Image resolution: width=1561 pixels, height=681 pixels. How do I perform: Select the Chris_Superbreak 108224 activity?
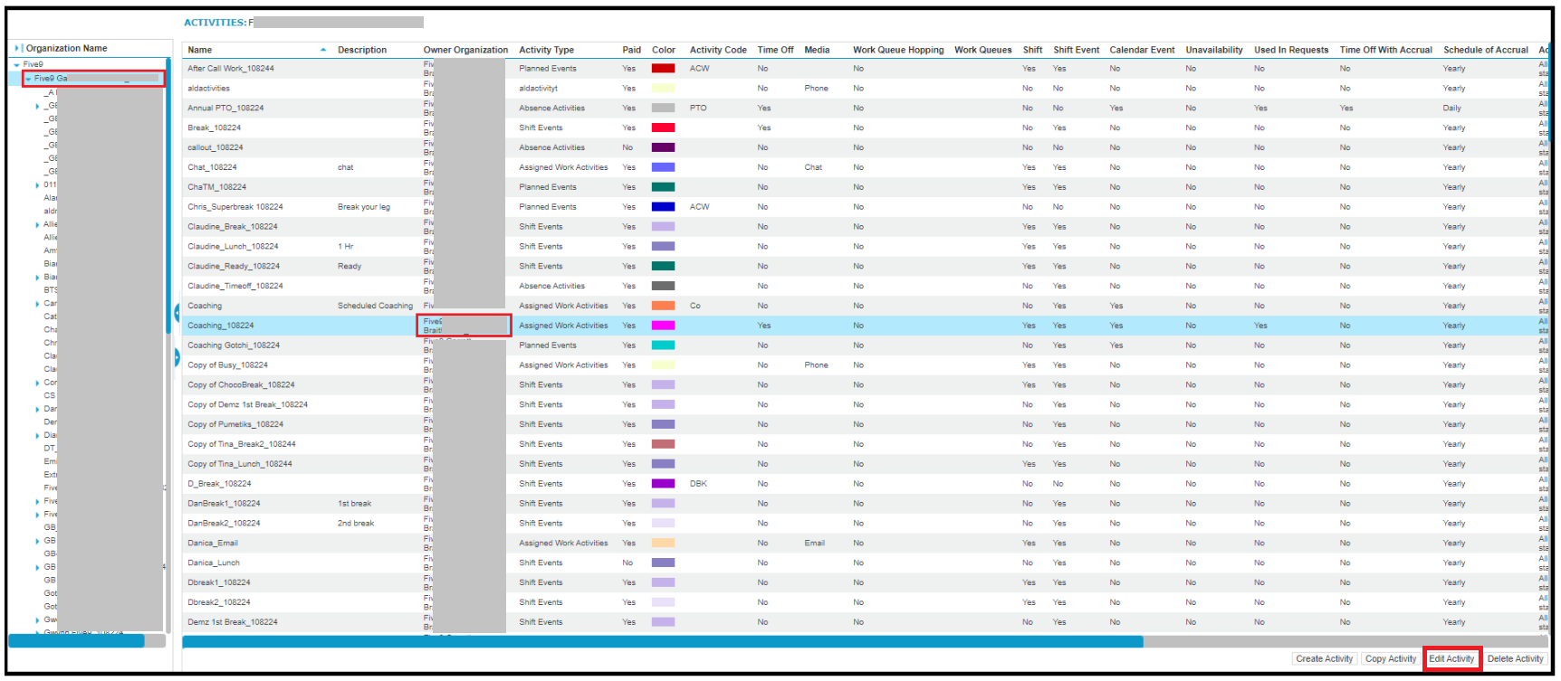coord(865,207)
